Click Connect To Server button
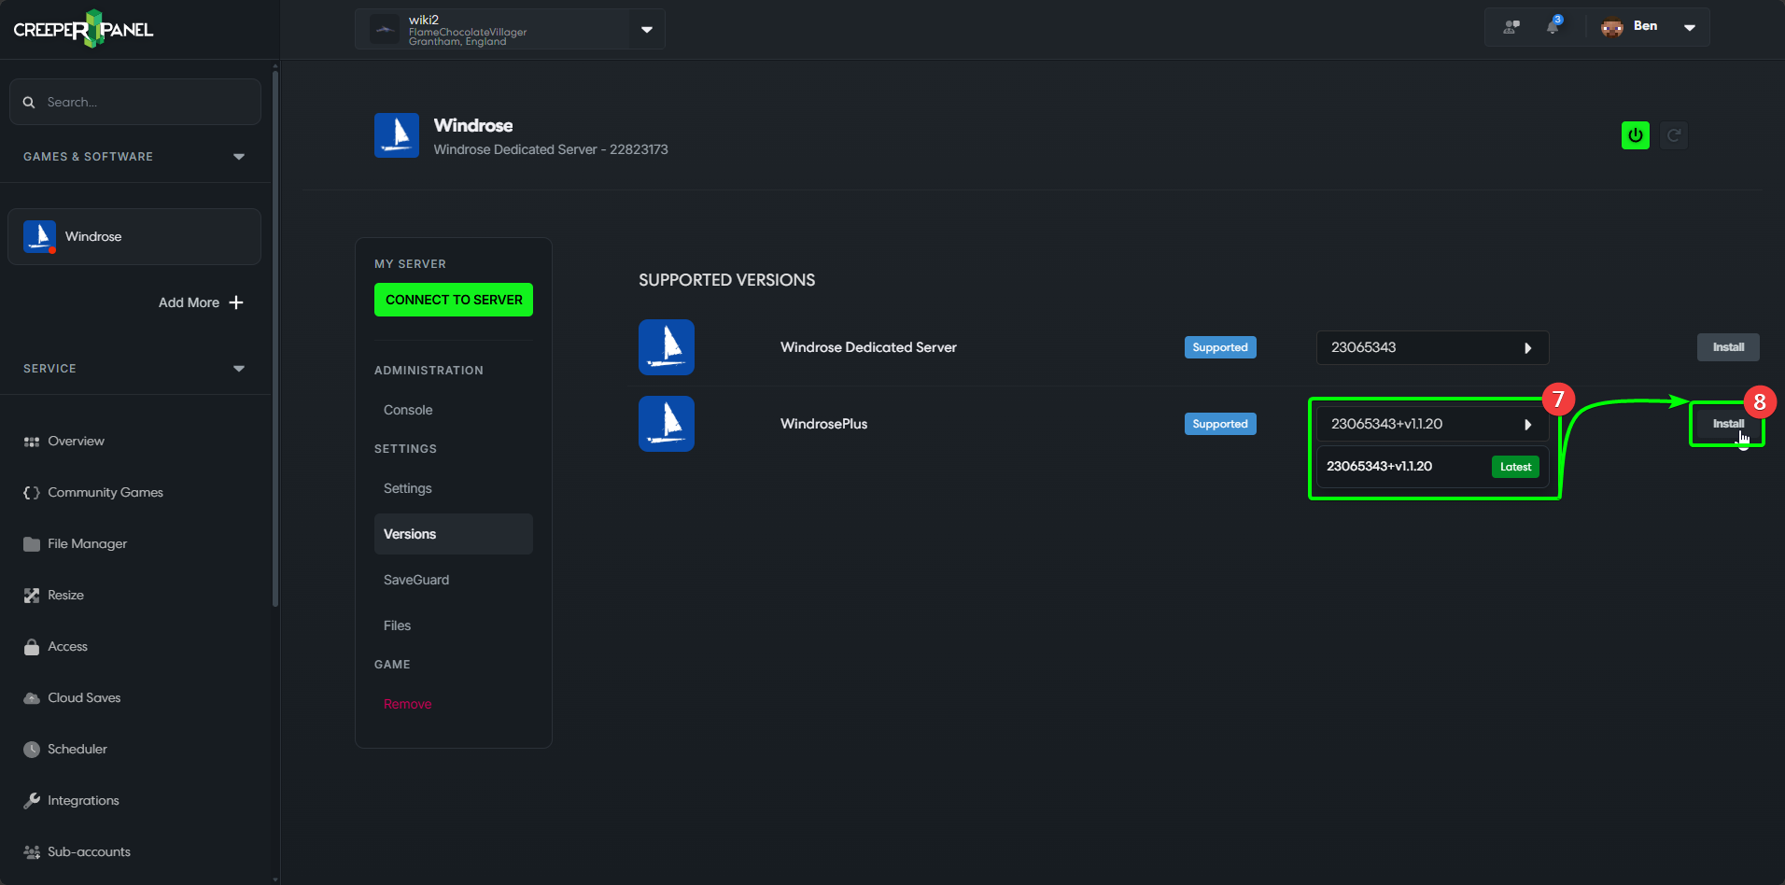 (454, 300)
